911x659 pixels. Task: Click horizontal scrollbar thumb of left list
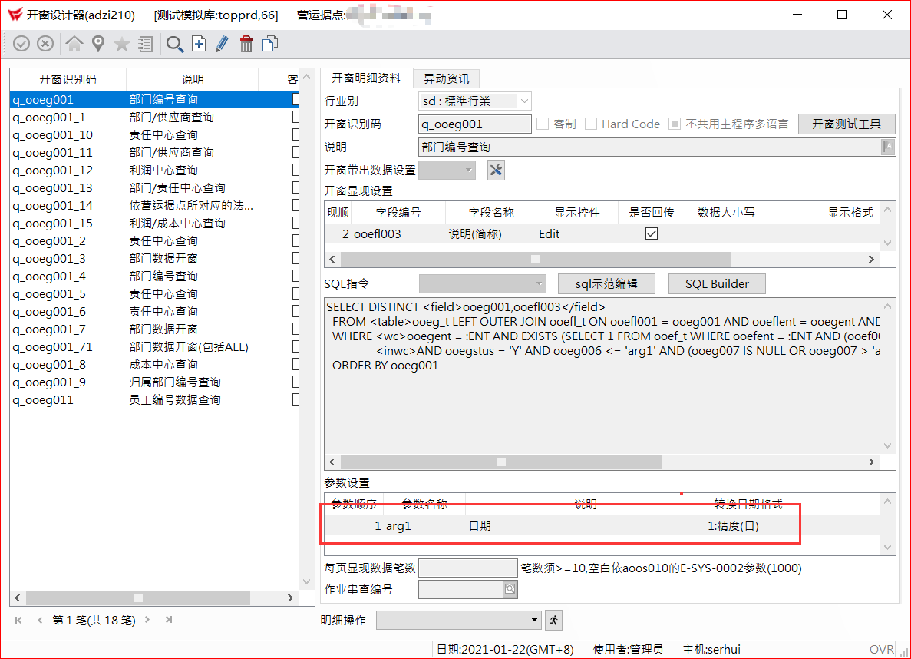[137, 598]
